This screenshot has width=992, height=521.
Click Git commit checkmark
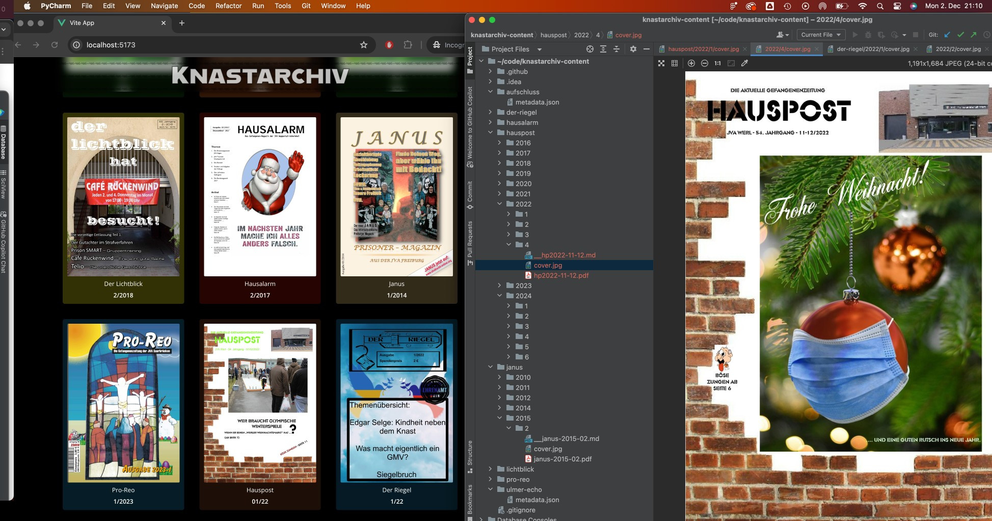(x=960, y=35)
